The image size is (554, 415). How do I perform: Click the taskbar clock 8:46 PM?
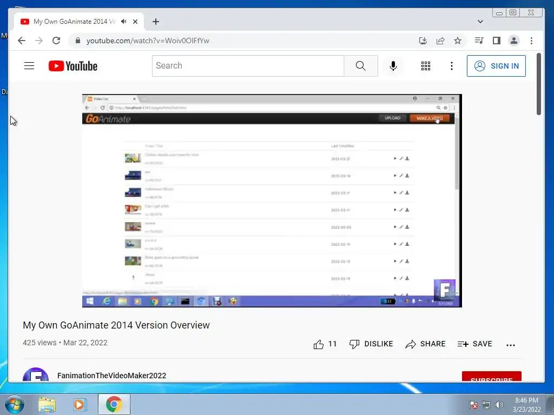[526, 405]
